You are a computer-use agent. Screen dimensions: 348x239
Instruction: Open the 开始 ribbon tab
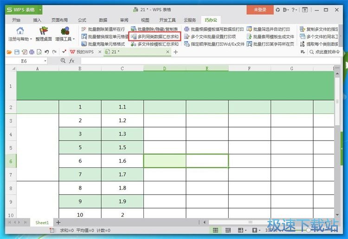click(x=16, y=20)
